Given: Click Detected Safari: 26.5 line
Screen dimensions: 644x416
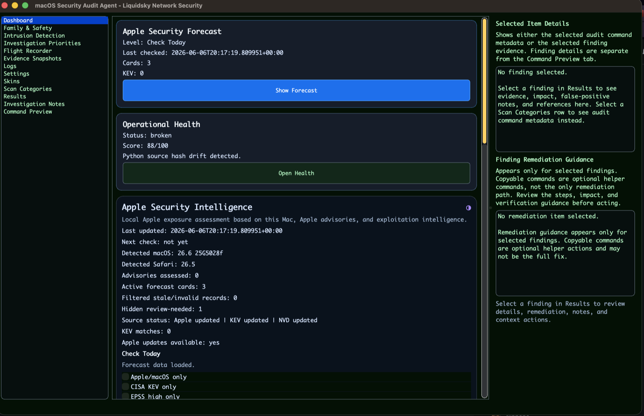Looking at the screenshot, I should pos(159,264).
